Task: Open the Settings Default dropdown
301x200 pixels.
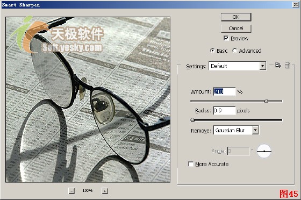Action: pos(237,66)
